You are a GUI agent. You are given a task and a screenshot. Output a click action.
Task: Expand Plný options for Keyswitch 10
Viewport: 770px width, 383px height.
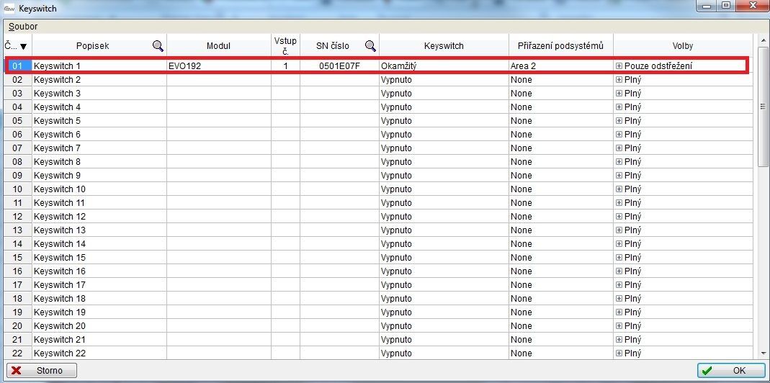click(619, 189)
